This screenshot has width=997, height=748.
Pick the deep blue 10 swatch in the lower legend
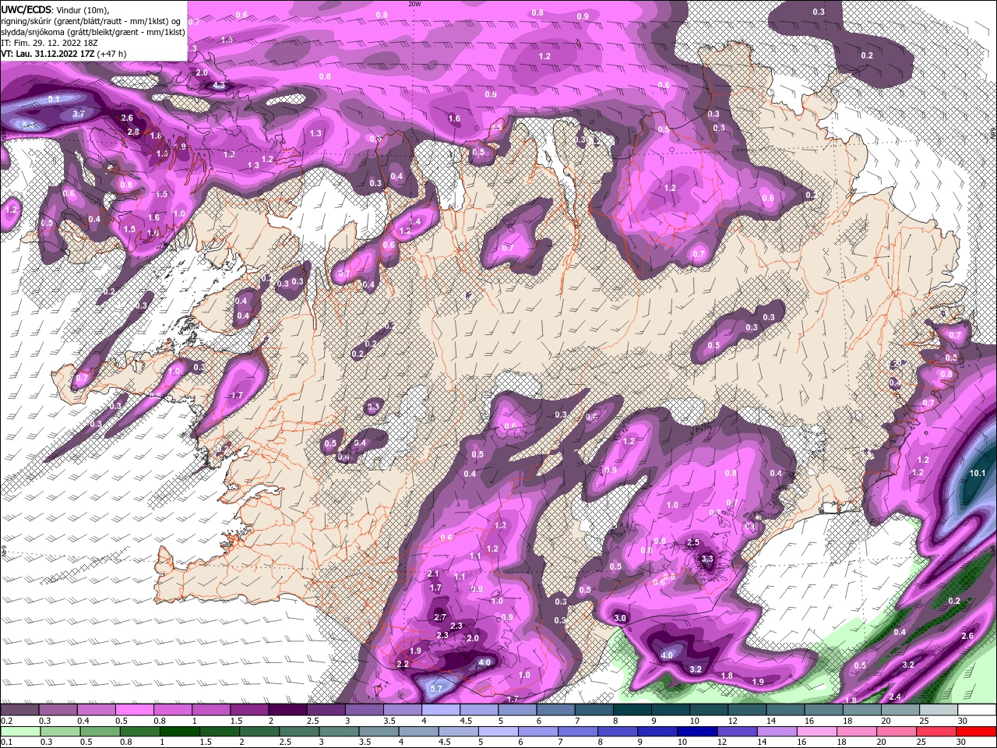tap(697, 731)
